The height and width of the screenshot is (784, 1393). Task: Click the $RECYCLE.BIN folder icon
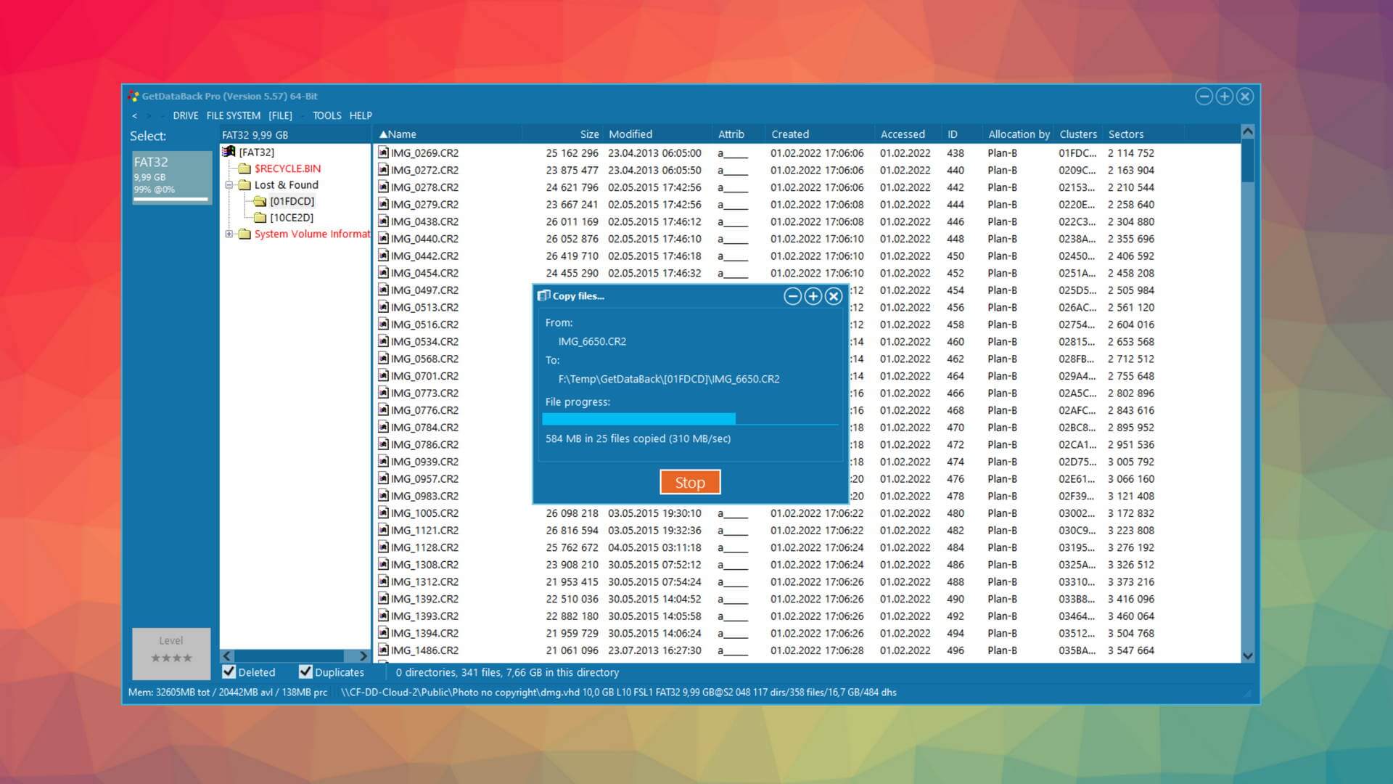pyautogui.click(x=245, y=168)
